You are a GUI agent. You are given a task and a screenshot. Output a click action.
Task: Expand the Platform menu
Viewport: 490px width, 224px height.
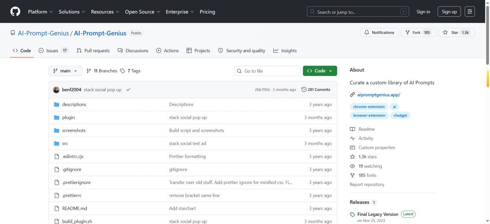click(x=40, y=12)
